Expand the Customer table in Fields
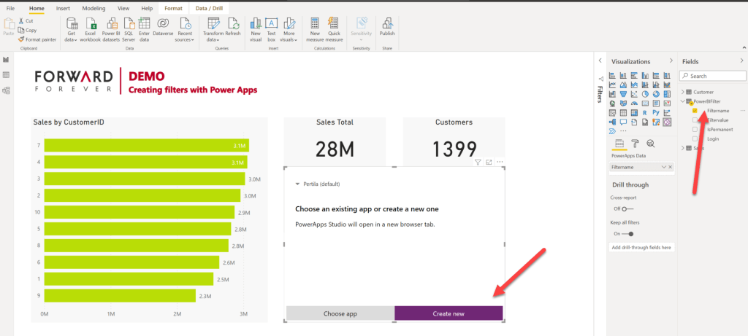Screen dimensions: 748x336 click(x=683, y=92)
